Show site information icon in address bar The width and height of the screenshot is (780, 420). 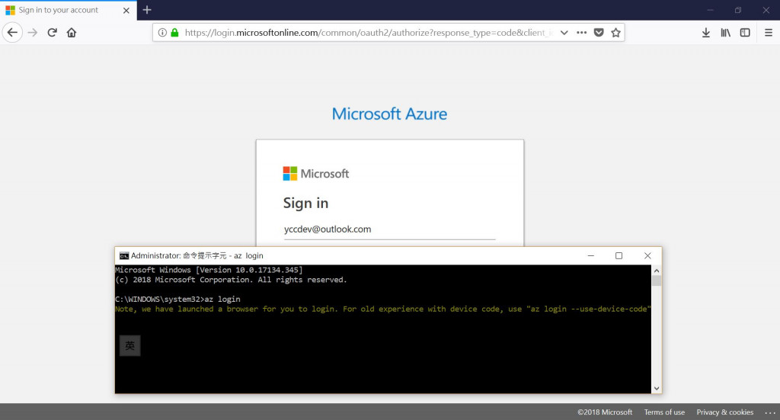coord(162,33)
